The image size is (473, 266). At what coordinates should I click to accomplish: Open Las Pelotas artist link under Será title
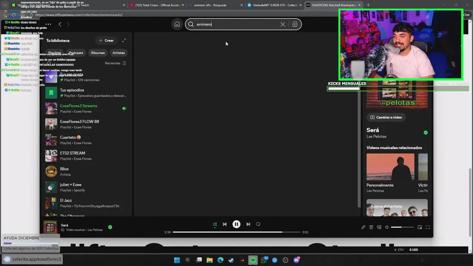[x=377, y=136]
